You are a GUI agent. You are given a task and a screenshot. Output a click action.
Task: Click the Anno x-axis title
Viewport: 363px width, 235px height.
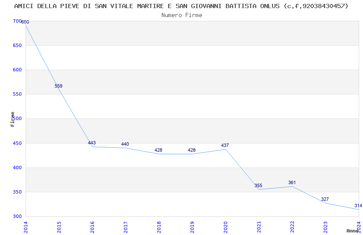click(x=352, y=231)
